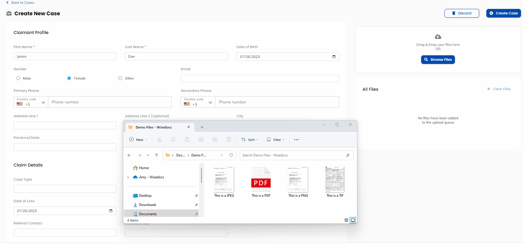This screenshot has width=523, height=244.
Task: Select the This is a TIF file
Action: click(x=335, y=182)
